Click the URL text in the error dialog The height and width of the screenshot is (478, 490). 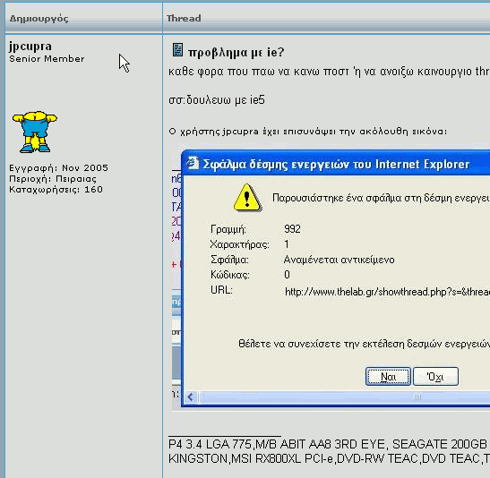point(387,292)
